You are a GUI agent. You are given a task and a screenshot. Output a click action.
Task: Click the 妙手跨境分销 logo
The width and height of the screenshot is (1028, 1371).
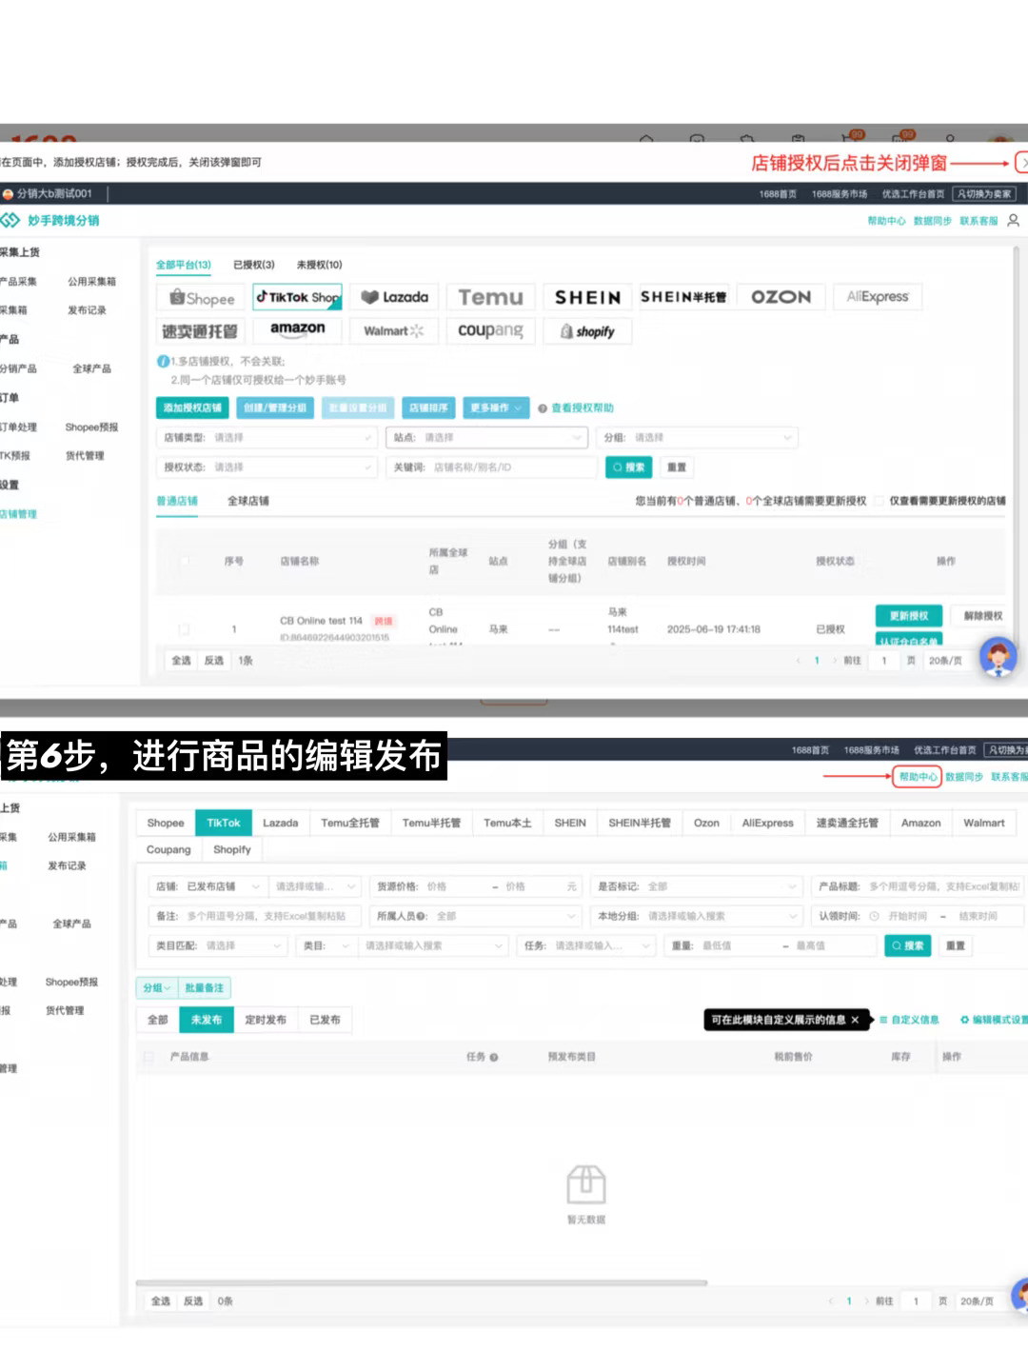click(50, 221)
